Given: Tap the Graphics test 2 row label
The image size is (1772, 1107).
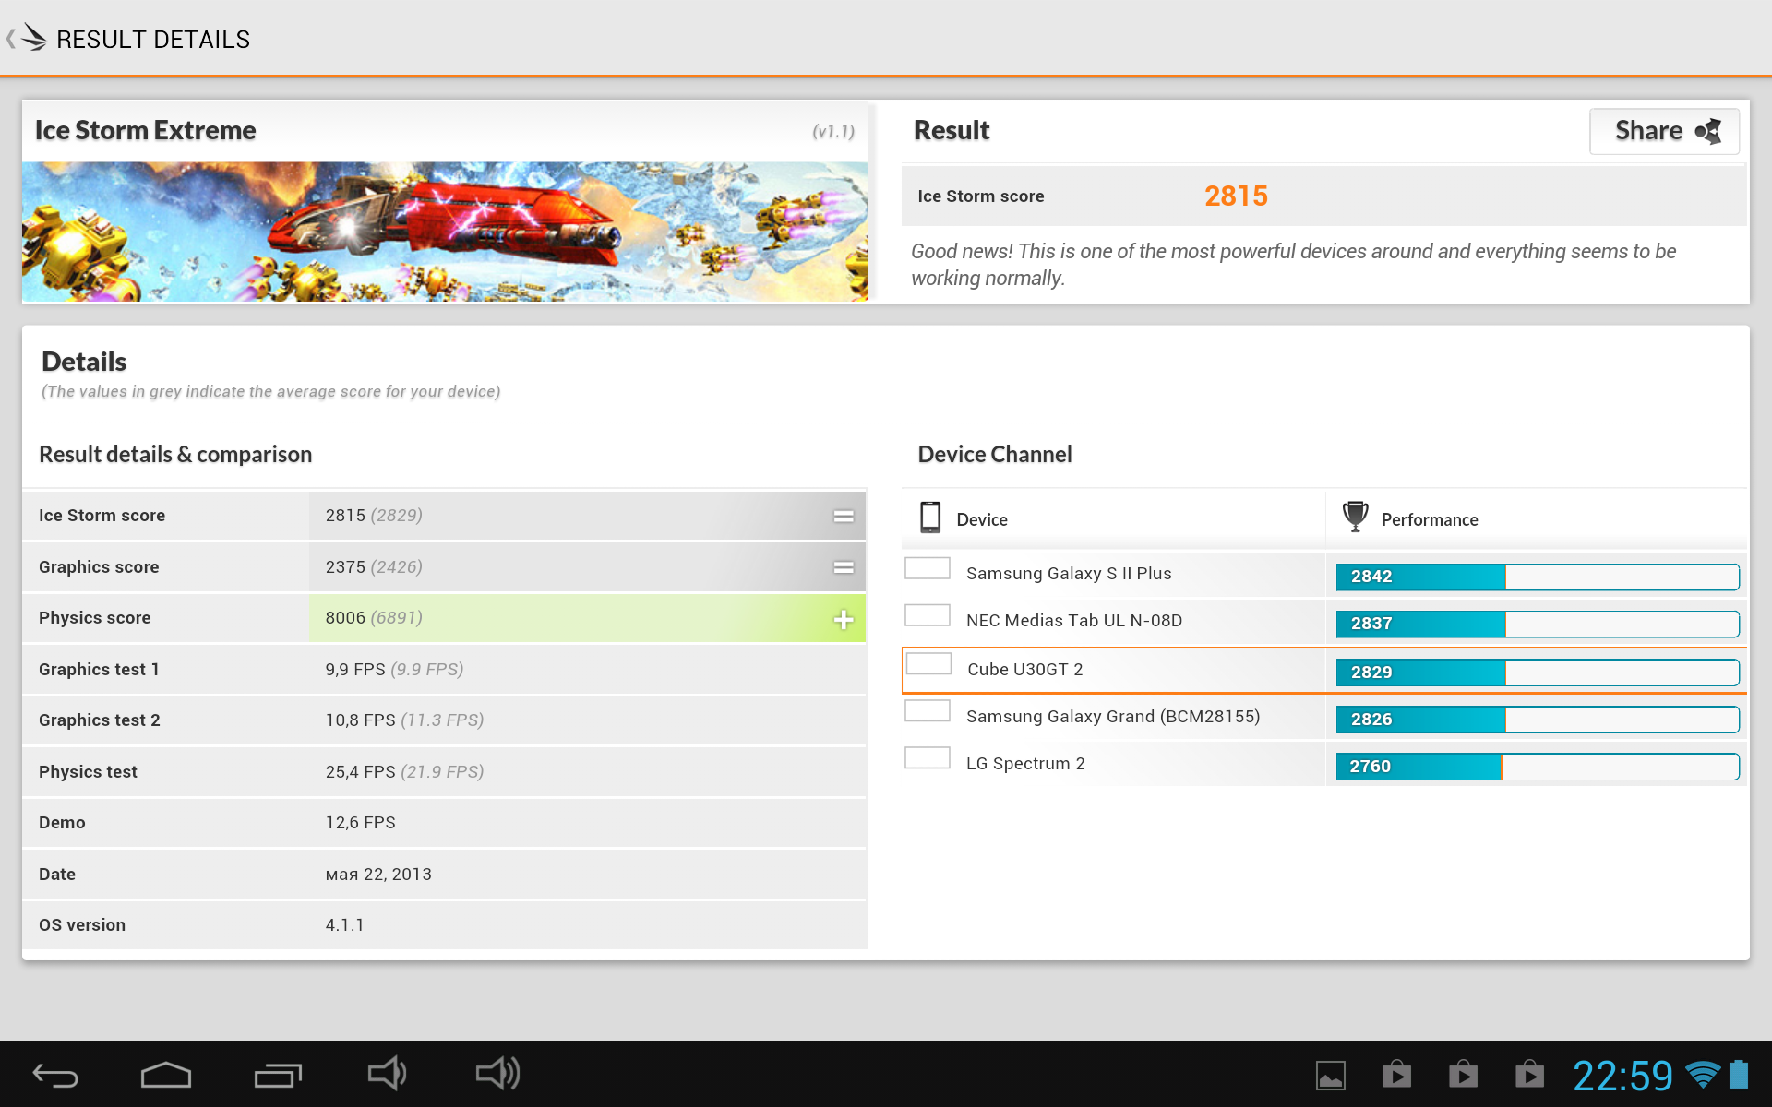Looking at the screenshot, I should (100, 720).
